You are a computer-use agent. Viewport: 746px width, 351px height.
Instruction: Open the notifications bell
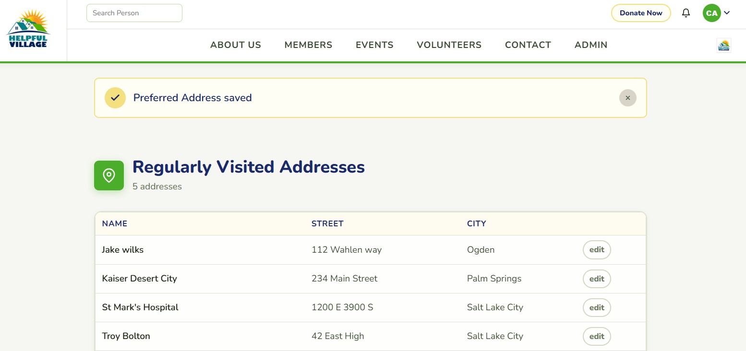pyautogui.click(x=686, y=13)
